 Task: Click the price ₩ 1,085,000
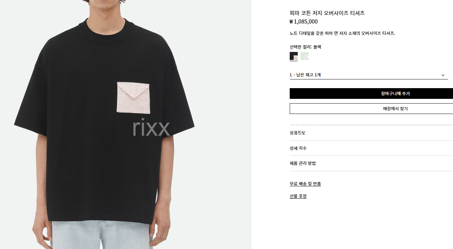(303, 22)
